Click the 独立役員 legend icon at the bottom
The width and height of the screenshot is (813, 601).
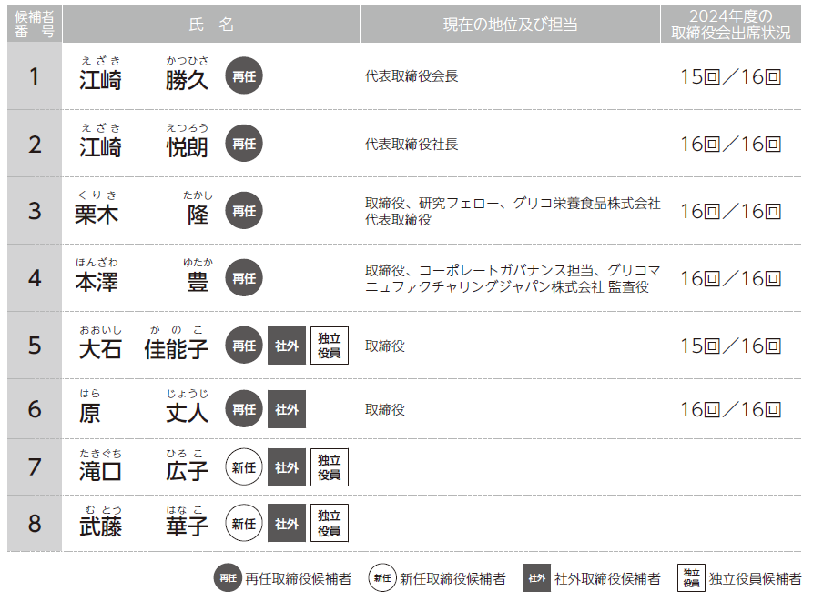691,578
